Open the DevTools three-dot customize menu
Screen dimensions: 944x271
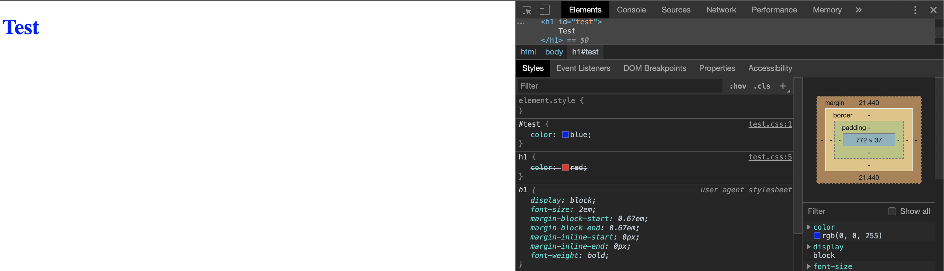[915, 10]
